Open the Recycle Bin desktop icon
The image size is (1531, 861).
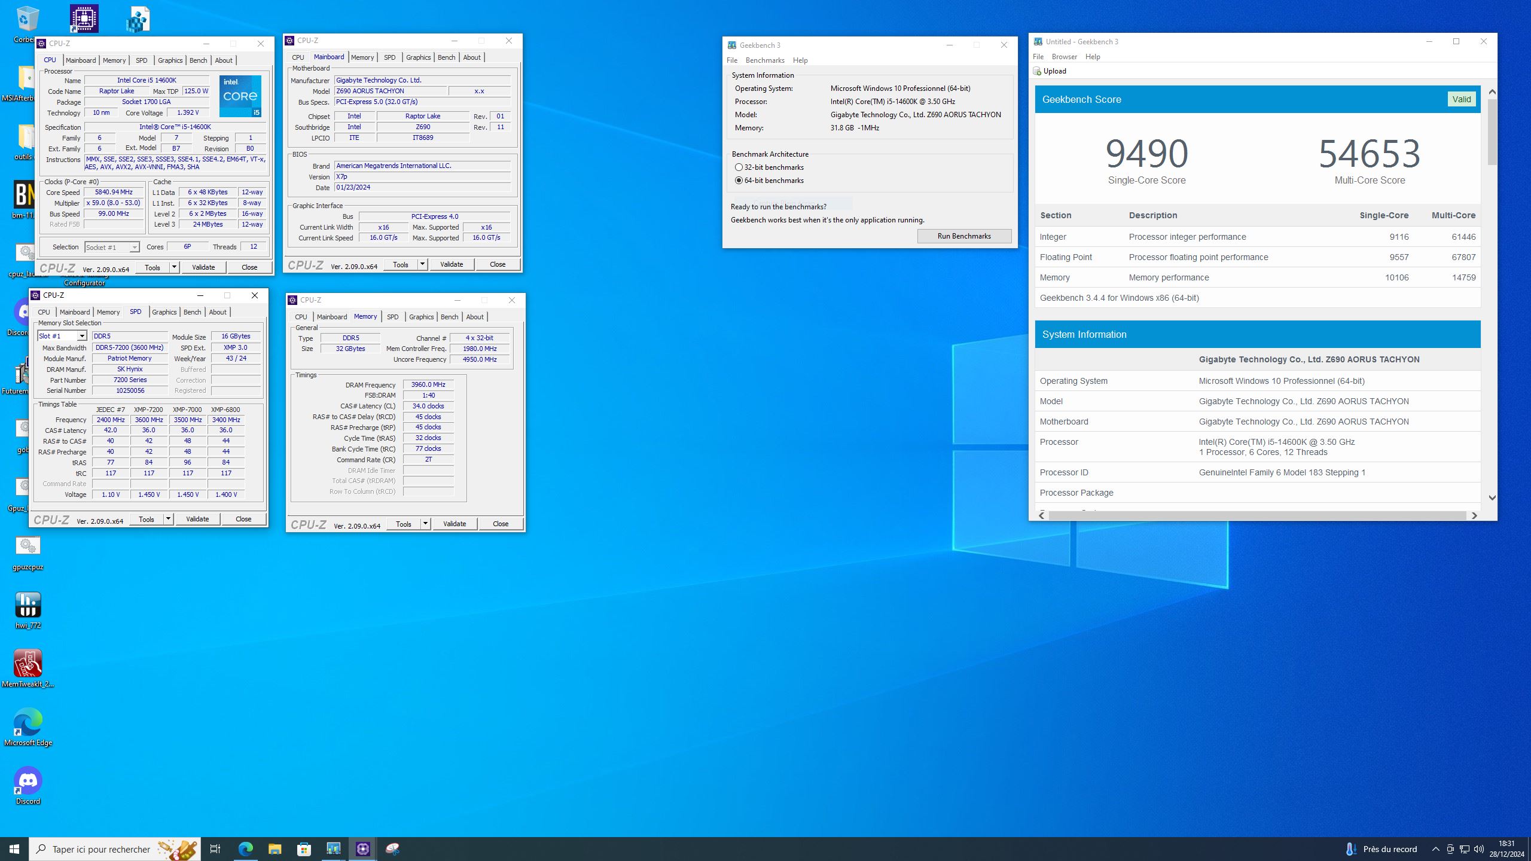[27, 19]
